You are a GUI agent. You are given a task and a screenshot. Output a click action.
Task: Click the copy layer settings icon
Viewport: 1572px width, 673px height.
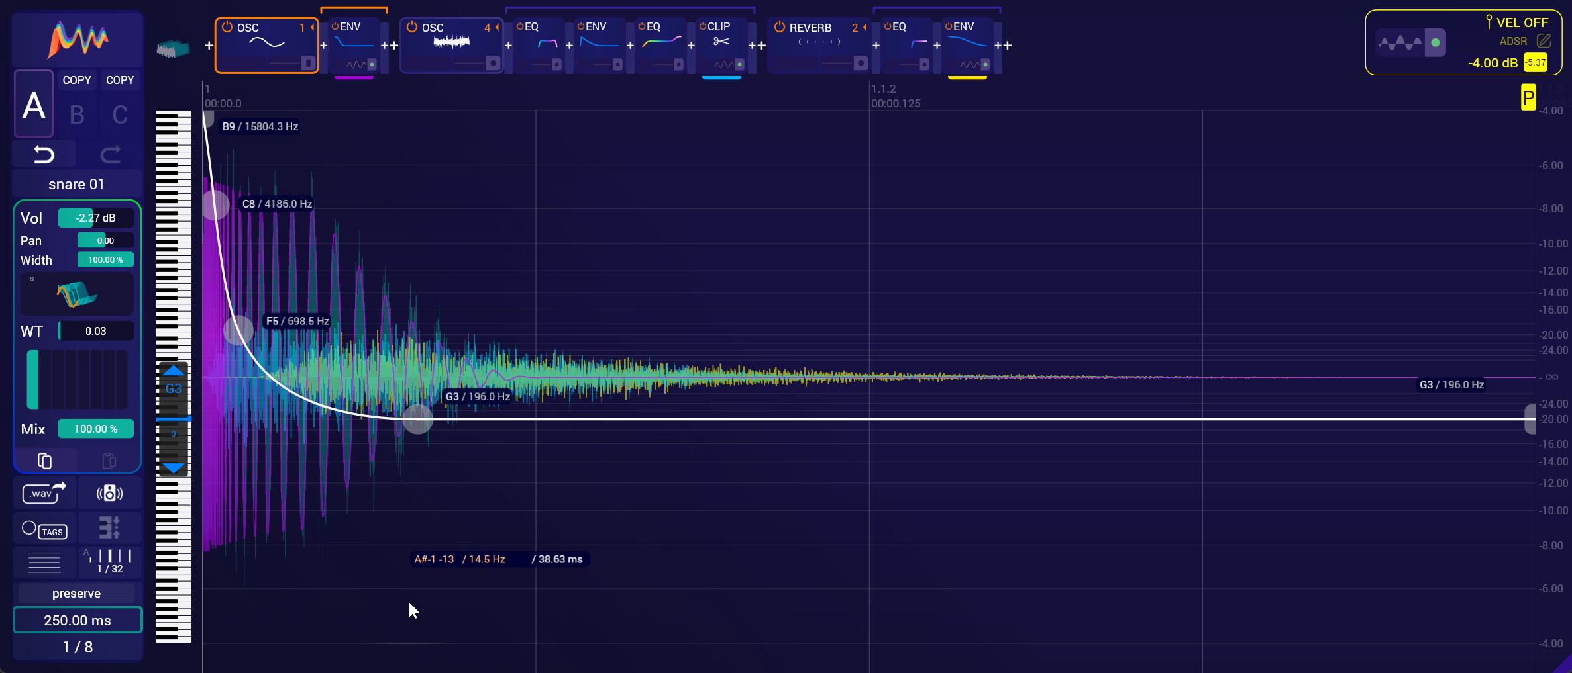[44, 461]
